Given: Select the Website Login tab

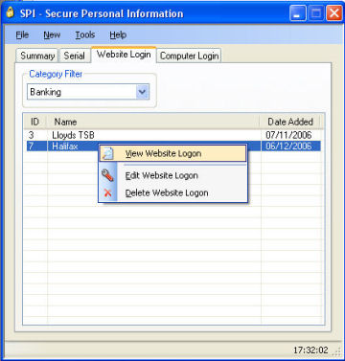Looking at the screenshot, I should 124,55.
